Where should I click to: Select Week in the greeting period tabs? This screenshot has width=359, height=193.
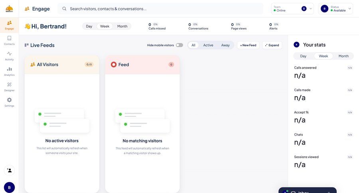[105, 26]
